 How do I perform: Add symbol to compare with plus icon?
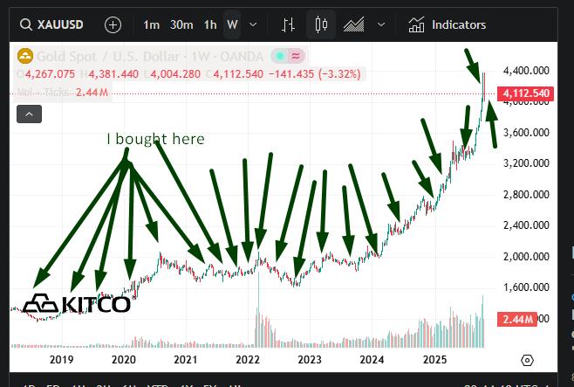(113, 25)
